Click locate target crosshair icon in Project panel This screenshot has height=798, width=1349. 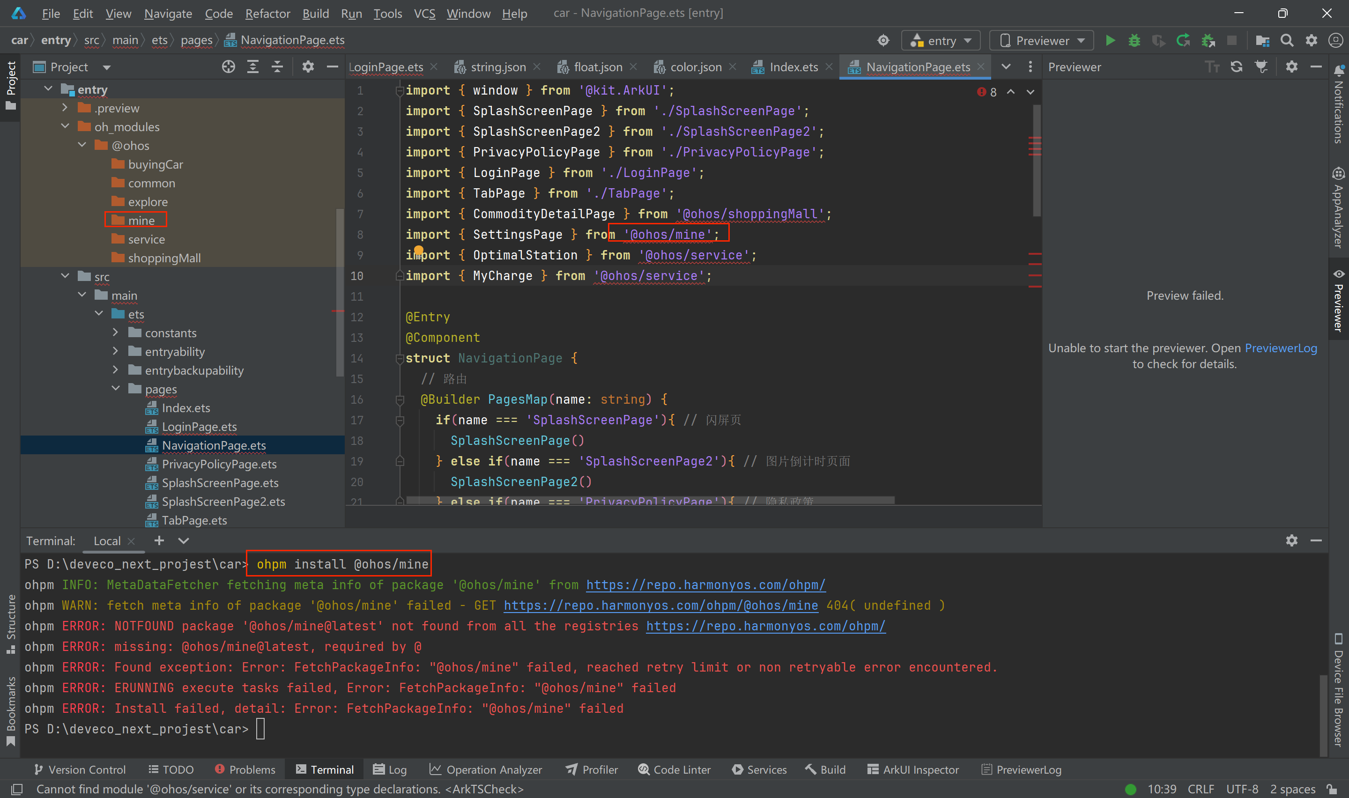(x=229, y=66)
